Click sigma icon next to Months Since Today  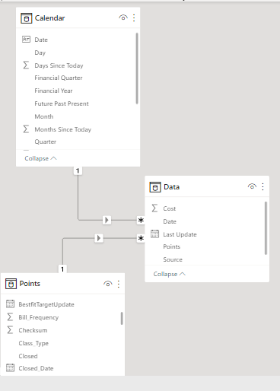[26, 129]
